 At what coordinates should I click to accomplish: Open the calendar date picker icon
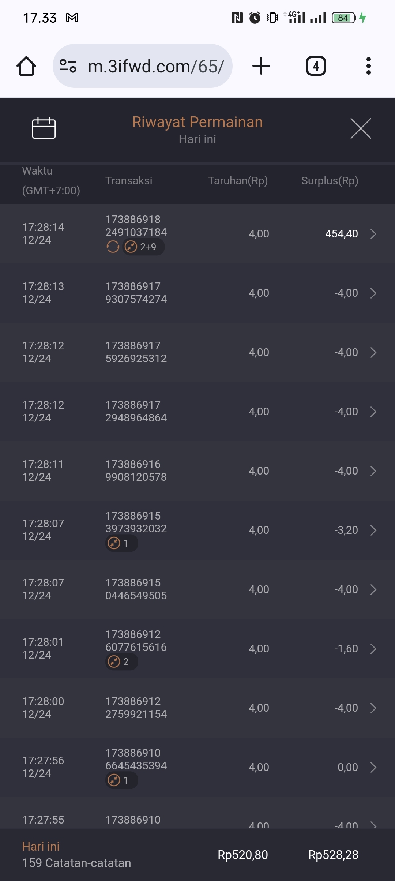click(44, 128)
